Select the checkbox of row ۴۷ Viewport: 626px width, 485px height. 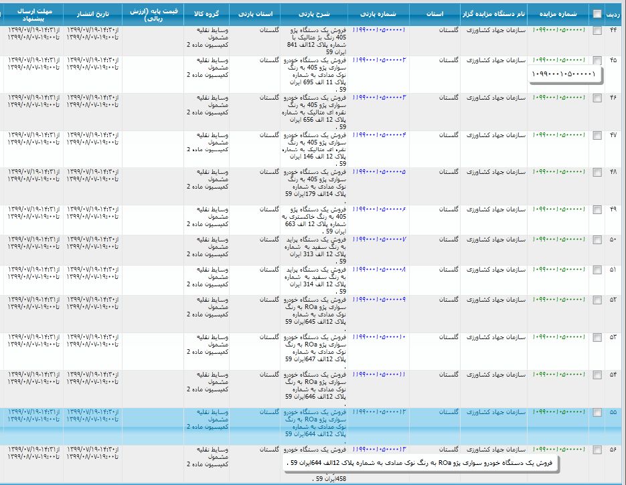coord(597,135)
